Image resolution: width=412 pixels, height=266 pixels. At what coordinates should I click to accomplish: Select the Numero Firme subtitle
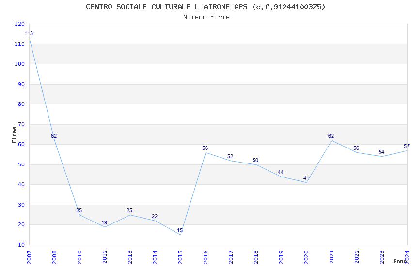[206, 17]
